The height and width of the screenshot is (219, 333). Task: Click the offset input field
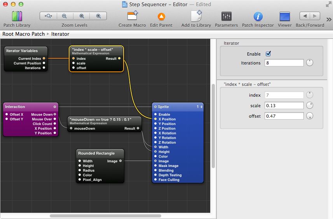point(284,116)
